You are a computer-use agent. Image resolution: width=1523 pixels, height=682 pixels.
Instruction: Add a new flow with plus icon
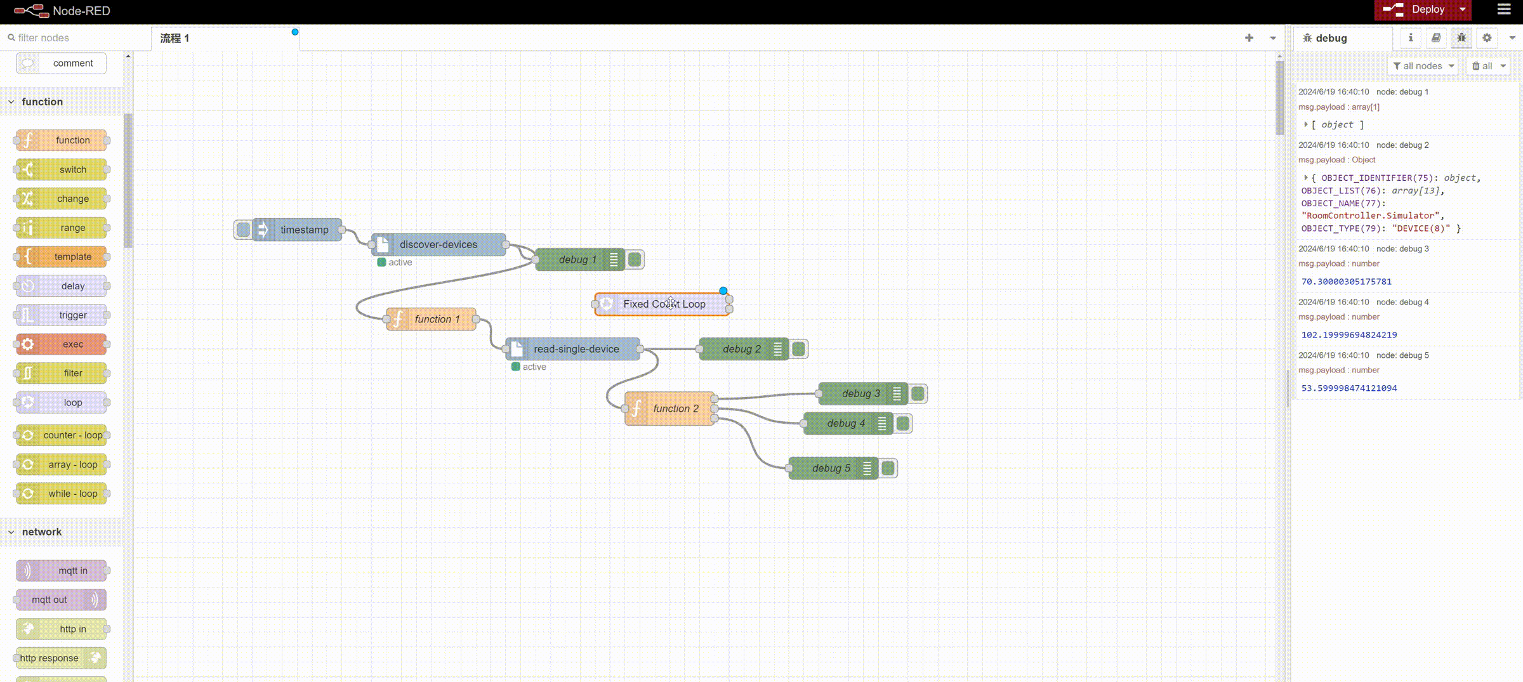pos(1249,38)
